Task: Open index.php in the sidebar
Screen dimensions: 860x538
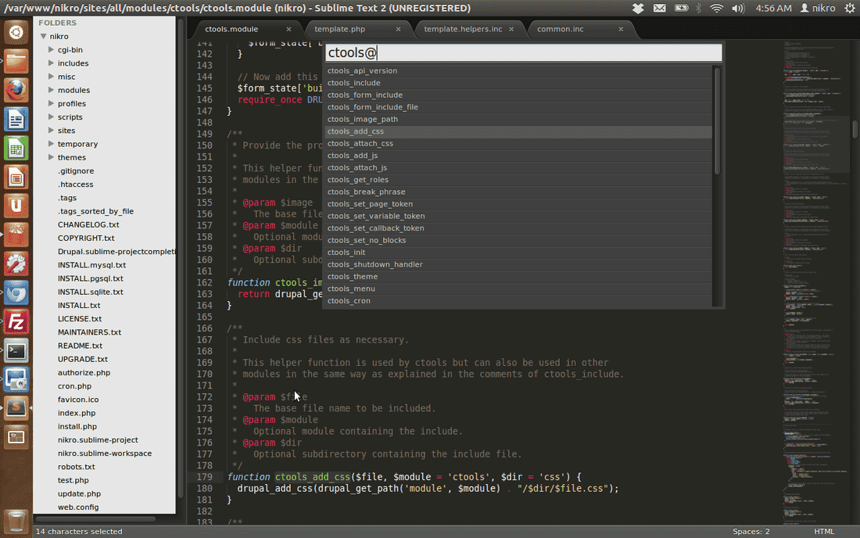Action: [77, 413]
